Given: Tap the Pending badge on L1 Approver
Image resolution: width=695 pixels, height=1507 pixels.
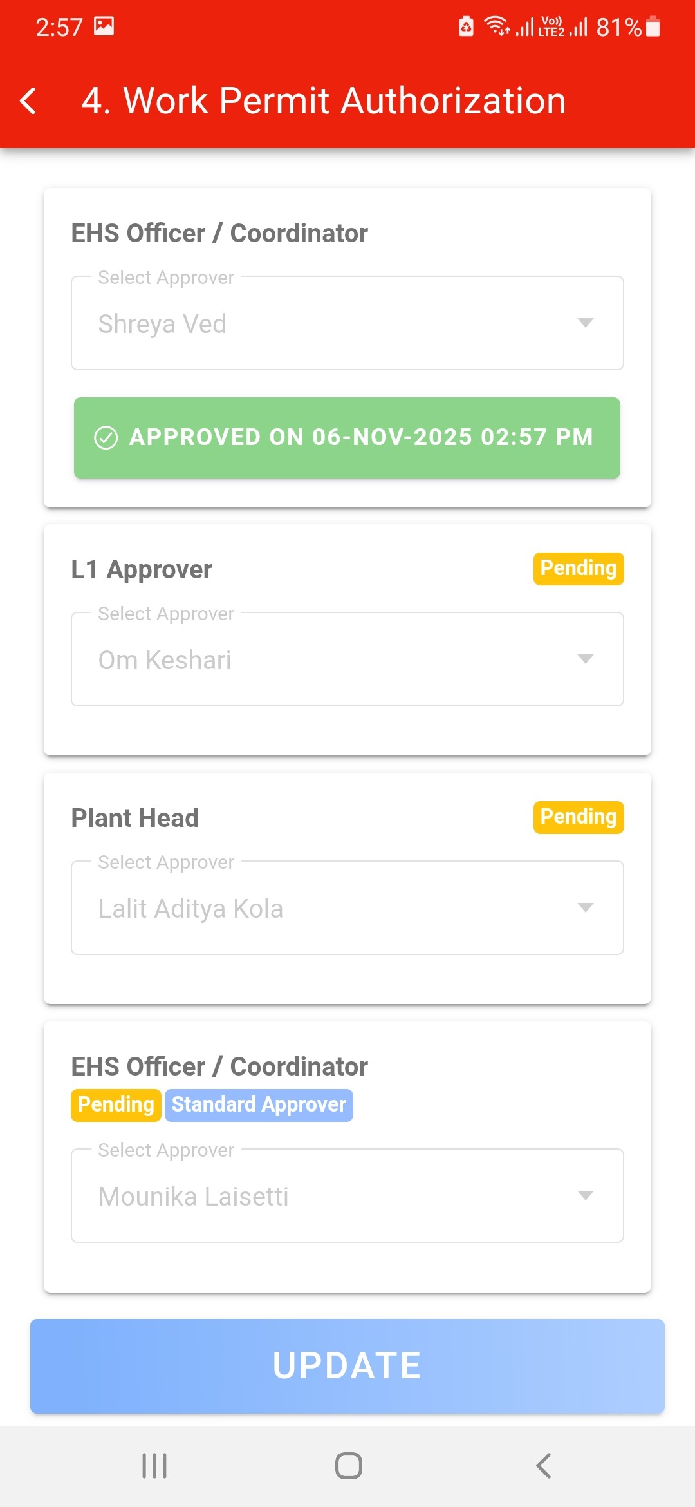Looking at the screenshot, I should [x=579, y=569].
